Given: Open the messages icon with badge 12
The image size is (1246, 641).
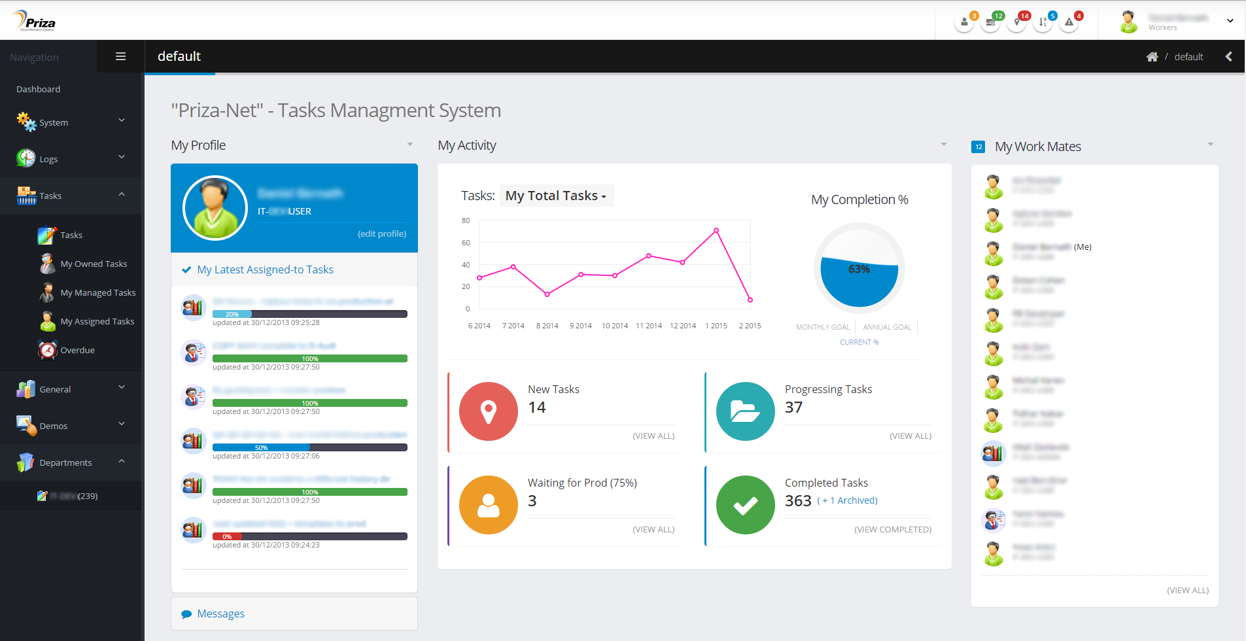Looking at the screenshot, I should (x=990, y=22).
